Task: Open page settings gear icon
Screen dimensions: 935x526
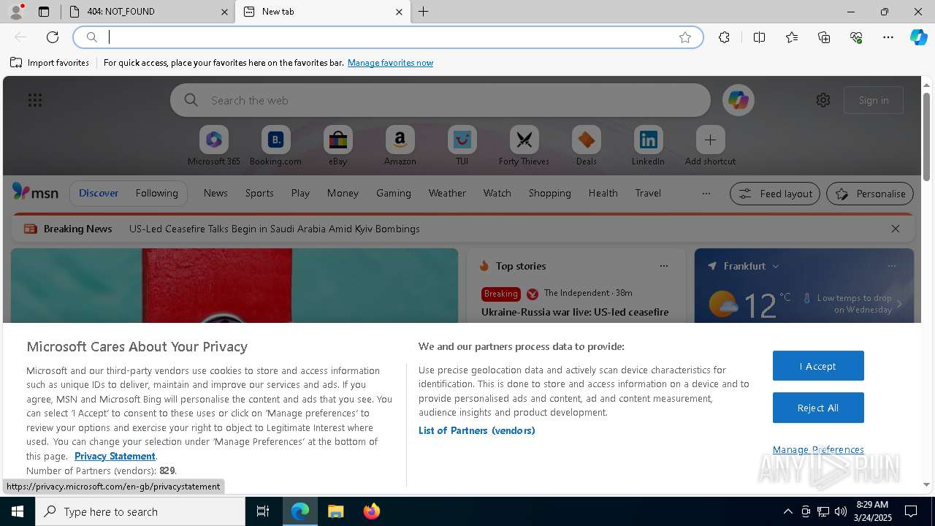Action: click(x=823, y=100)
